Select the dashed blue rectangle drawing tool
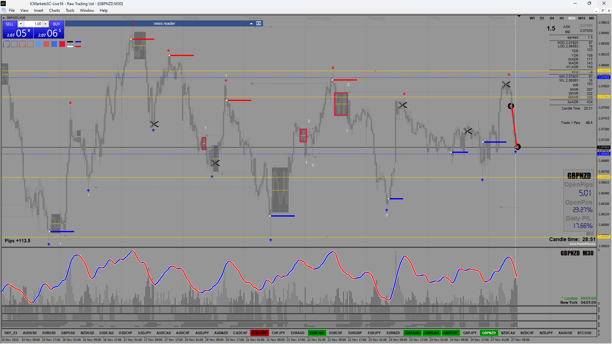 [x=14, y=44]
